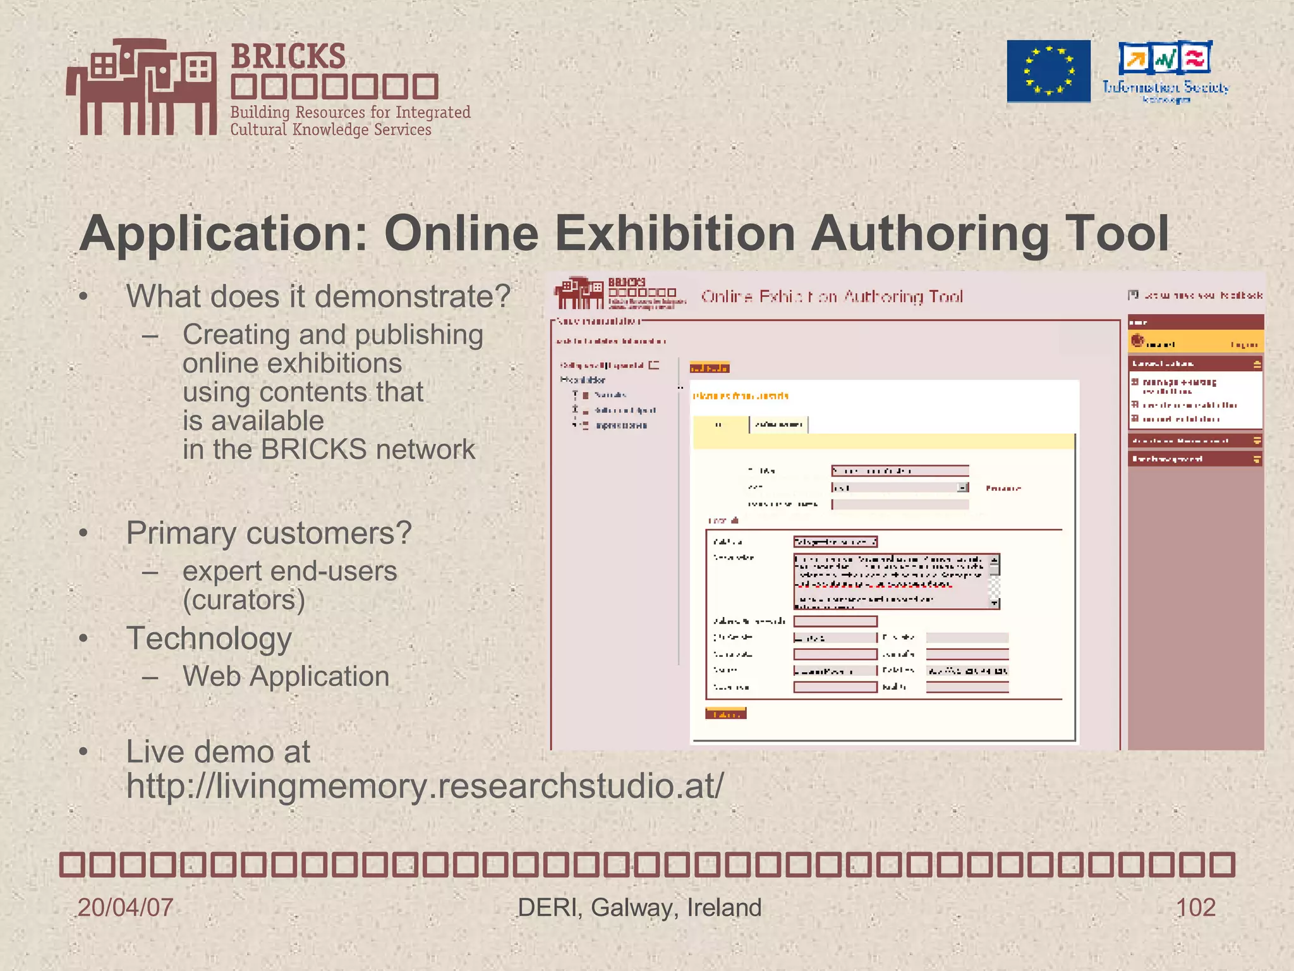Click the icon beside the third action link

(1135, 418)
